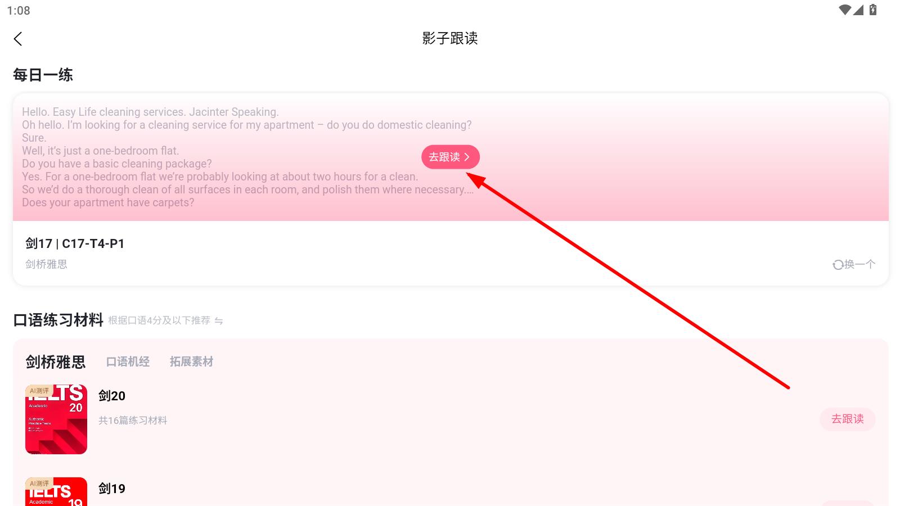Switch to the 拓展素材 tab
900x506 pixels.
(x=191, y=362)
